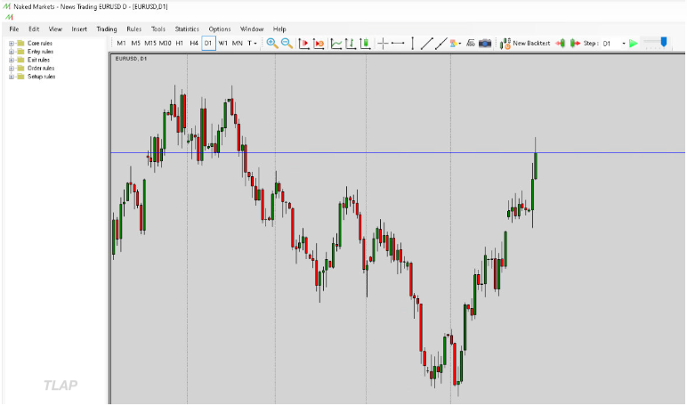This screenshot has width=687, height=406.
Task: Select the vertical line tool
Action: click(x=412, y=43)
